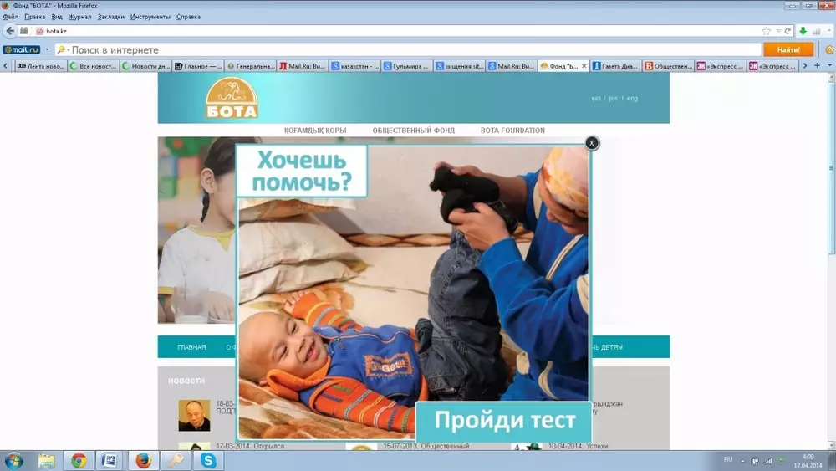This screenshot has width=836, height=471.
Task: Click the orange 'Найти!' search button
Action: tap(788, 49)
